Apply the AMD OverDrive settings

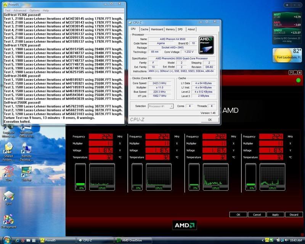click(275, 215)
